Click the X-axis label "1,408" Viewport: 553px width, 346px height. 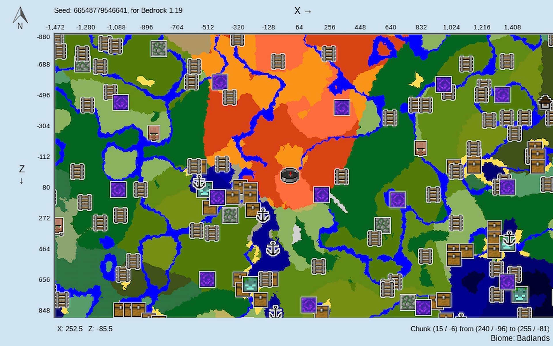[512, 27]
